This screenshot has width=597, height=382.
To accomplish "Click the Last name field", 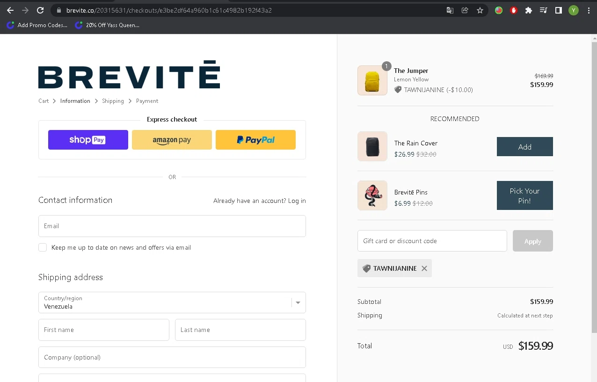I will pyautogui.click(x=240, y=330).
